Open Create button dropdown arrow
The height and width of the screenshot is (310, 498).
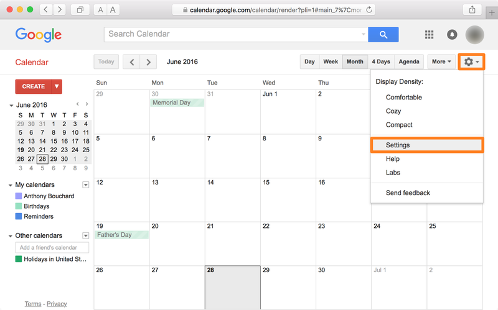click(x=57, y=86)
